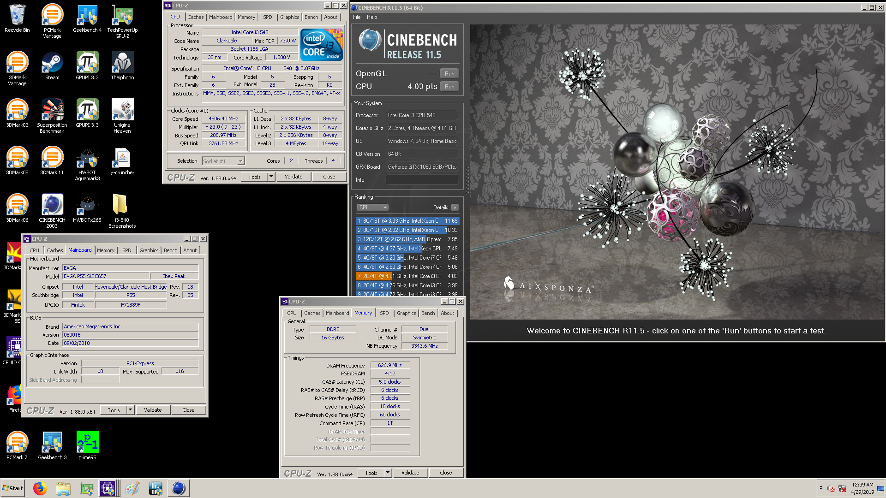Open Thaiphoon desktop shortcut
The width and height of the screenshot is (886, 498).
[x=122, y=66]
